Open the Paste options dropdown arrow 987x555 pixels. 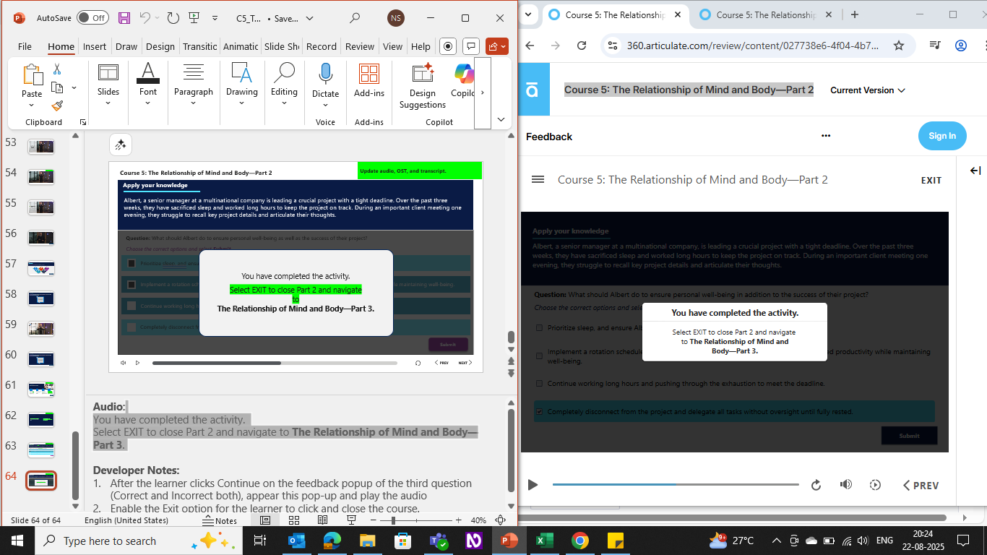click(x=32, y=104)
